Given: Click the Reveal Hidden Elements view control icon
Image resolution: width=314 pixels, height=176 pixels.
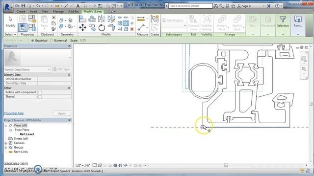Looking at the screenshot, I should (x=131, y=165).
